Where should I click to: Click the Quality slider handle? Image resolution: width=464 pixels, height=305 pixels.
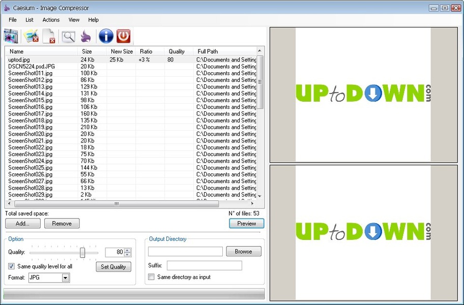[x=82, y=253]
